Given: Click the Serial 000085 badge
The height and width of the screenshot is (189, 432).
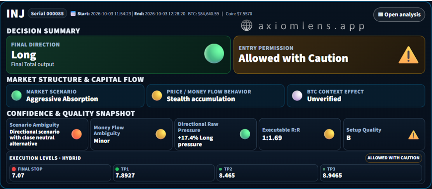Looking at the screenshot, I should click(47, 13).
